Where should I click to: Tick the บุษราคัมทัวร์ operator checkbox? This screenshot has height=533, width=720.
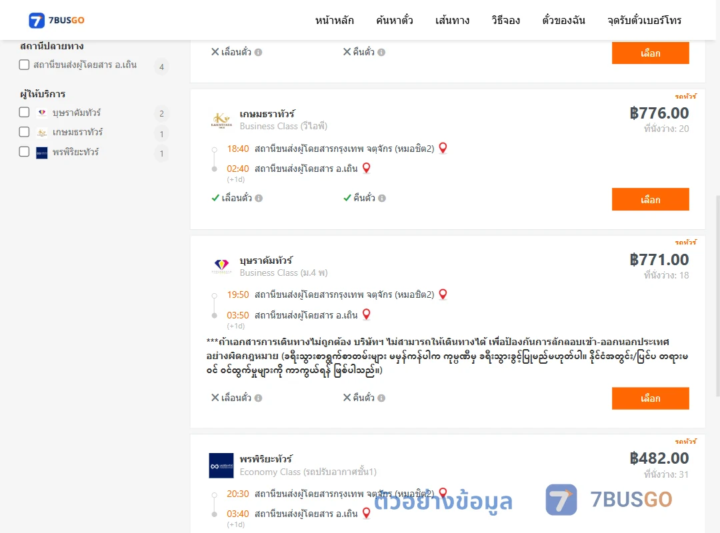tap(25, 113)
